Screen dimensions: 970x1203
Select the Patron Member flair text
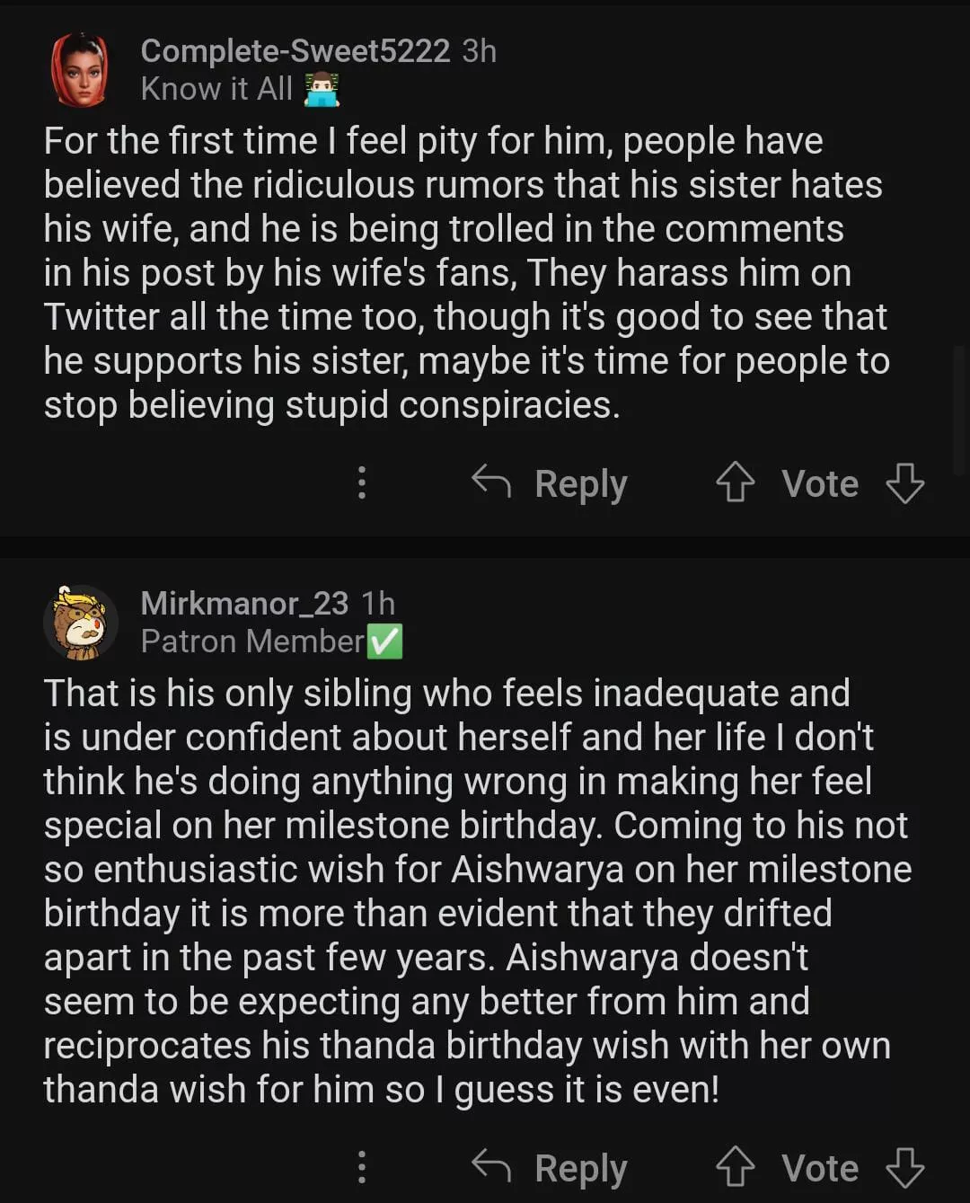click(251, 641)
